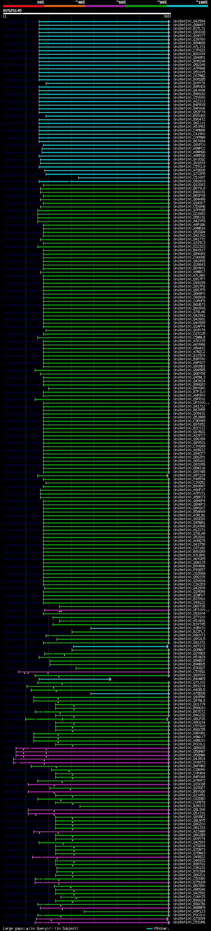211x931 pixels.
Task: Open hit UniRef100_A7QDU8
Action: (x=189, y=693)
